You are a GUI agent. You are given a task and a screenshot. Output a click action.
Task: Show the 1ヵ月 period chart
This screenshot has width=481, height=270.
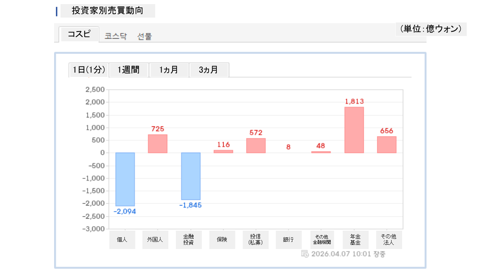click(x=169, y=70)
